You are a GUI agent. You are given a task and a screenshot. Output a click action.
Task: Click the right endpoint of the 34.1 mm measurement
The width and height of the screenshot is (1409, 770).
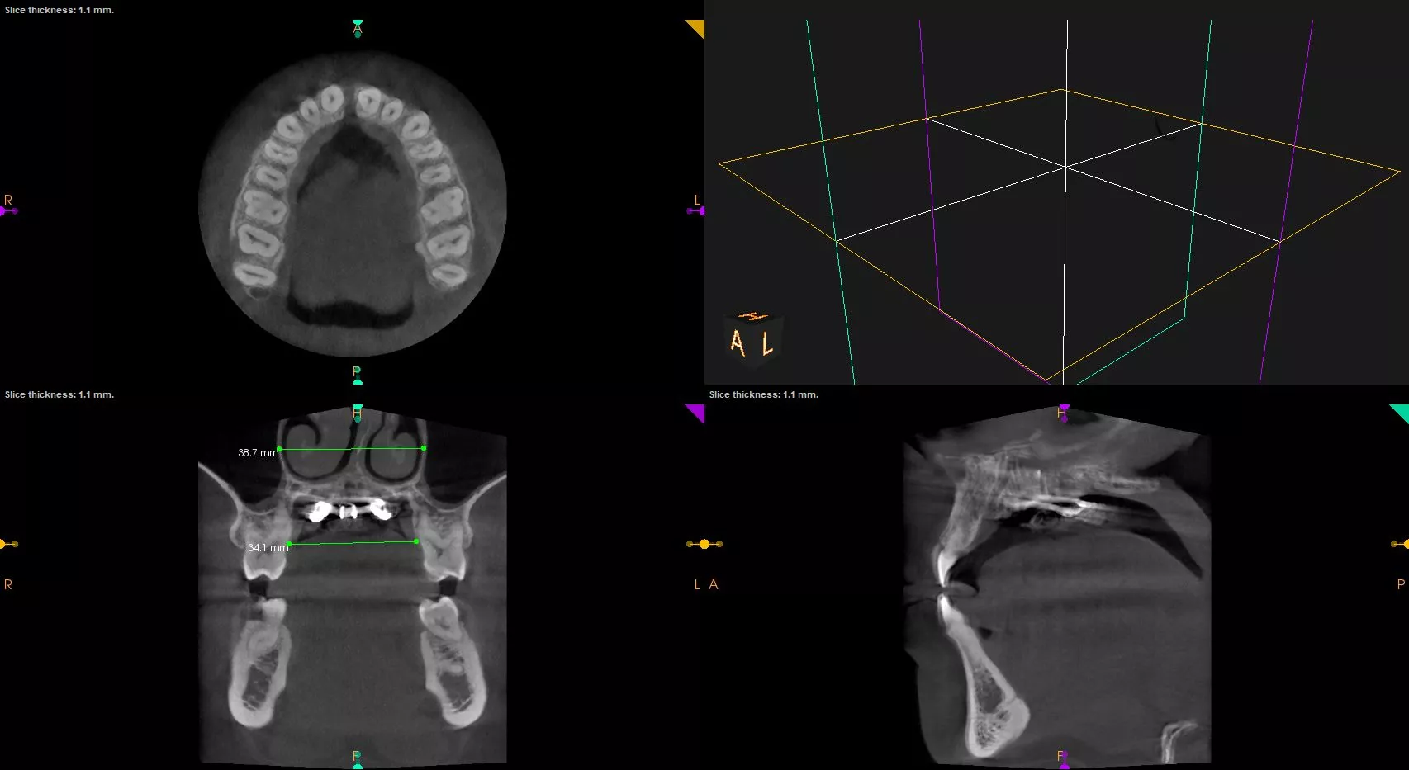(x=416, y=541)
